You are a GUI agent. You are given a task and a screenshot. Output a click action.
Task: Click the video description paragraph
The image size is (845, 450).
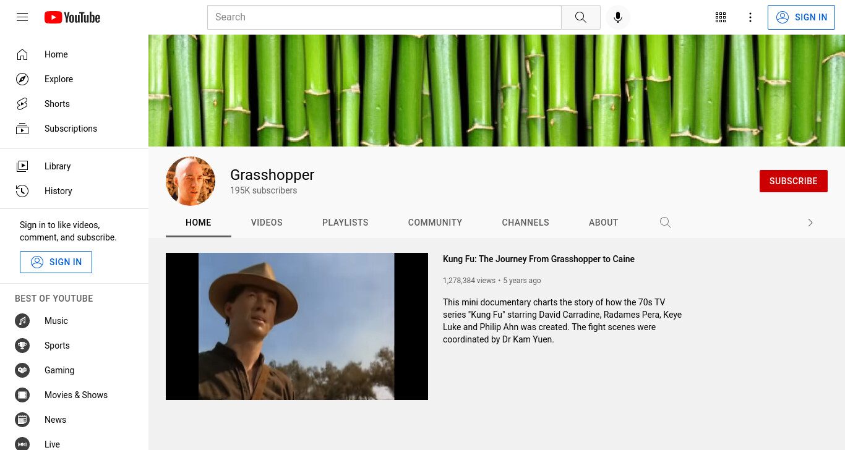[x=562, y=321]
